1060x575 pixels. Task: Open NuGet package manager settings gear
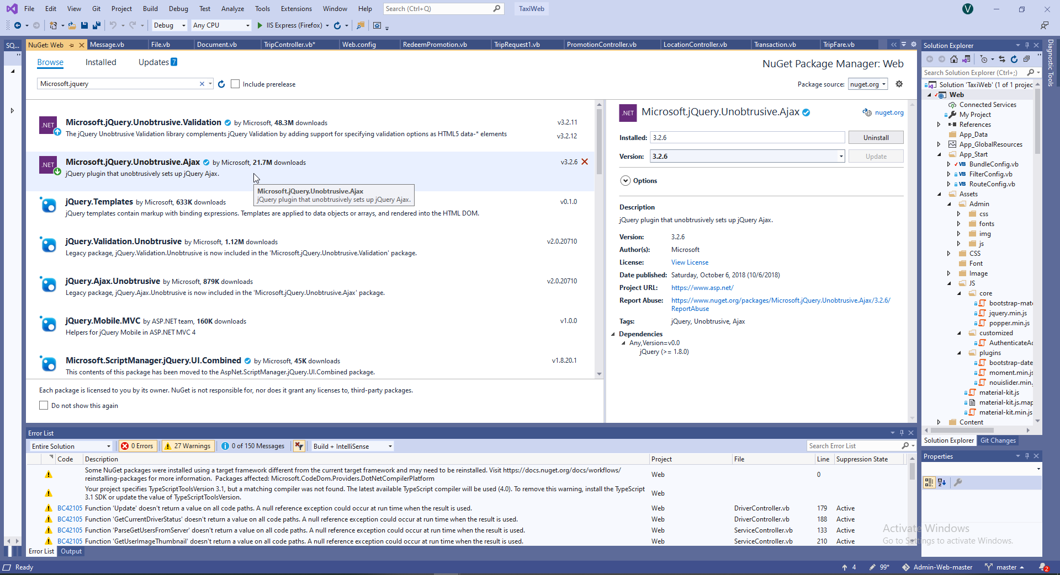click(899, 84)
